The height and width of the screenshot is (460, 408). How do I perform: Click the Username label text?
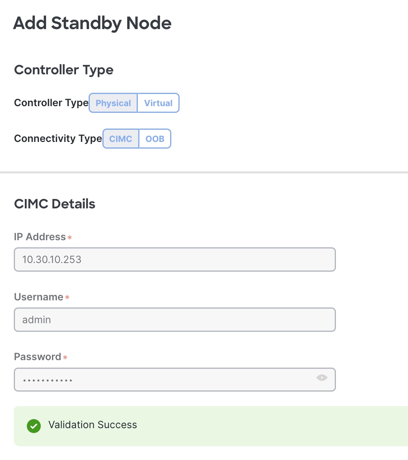point(38,297)
